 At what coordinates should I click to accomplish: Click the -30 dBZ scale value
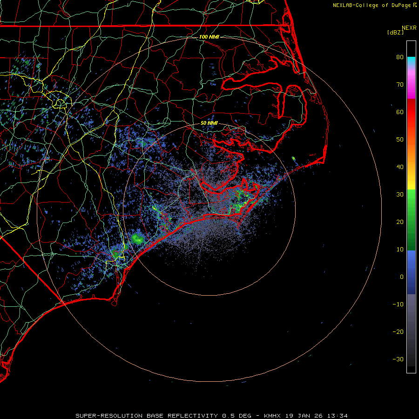tap(398, 359)
